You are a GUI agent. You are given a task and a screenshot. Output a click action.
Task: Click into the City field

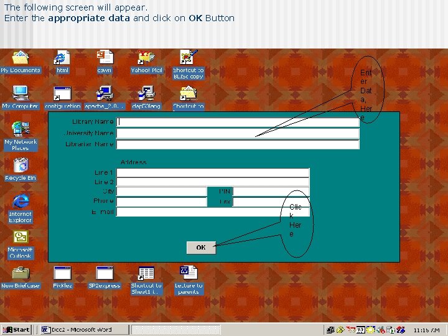coord(161,192)
